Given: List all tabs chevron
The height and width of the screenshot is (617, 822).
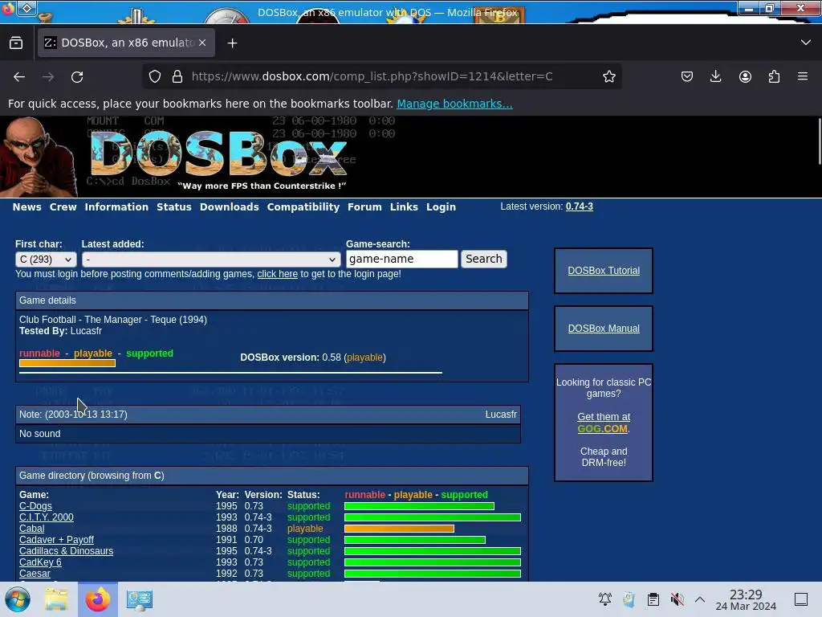Looking at the screenshot, I should [806, 43].
